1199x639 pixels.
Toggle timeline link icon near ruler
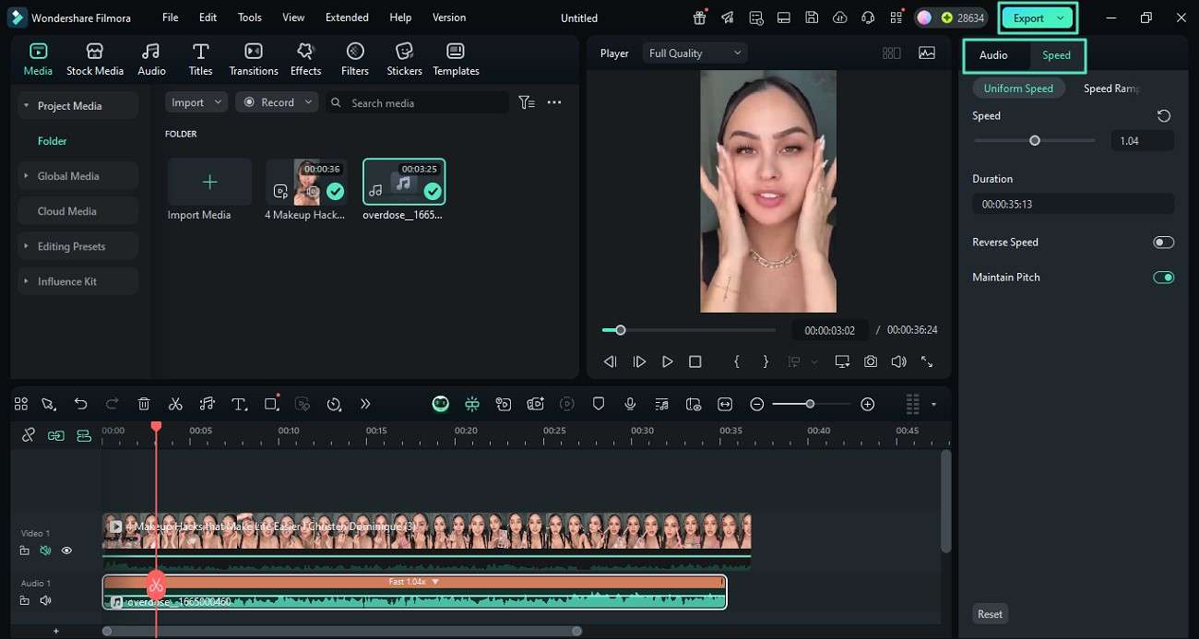pyautogui.click(x=29, y=435)
